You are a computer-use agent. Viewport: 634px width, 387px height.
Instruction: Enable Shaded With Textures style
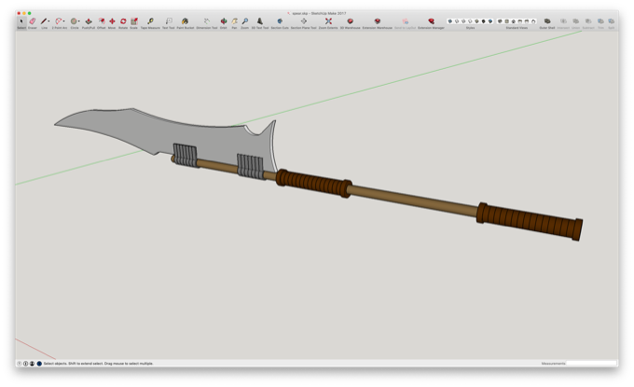point(484,21)
